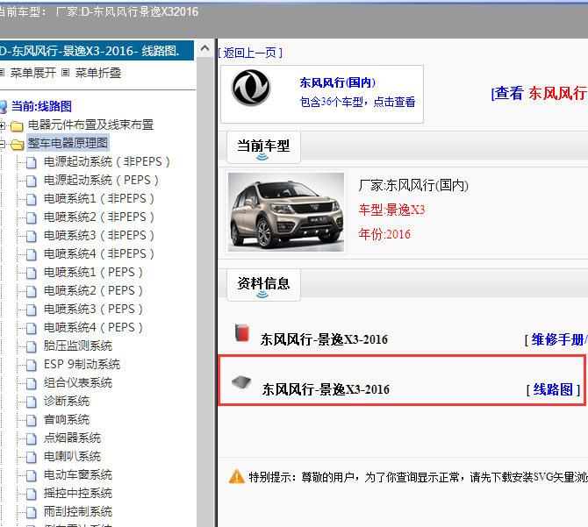Click page icon beside 电喷系统4（非PEPS）
The height and width of the screenshot is (527, 588).
pos(31,254)
